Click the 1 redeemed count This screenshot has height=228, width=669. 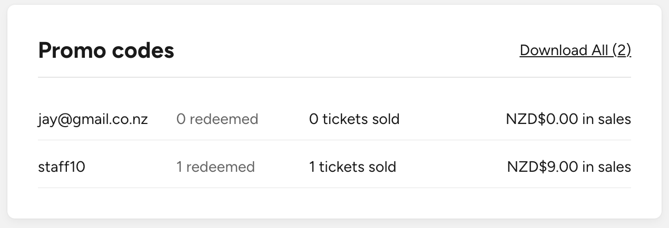pos(215,167)
